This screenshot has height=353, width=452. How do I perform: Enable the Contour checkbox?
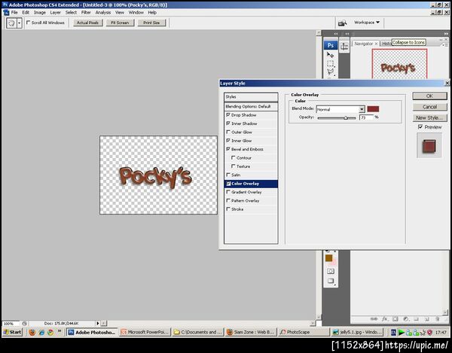coord(234,157)
